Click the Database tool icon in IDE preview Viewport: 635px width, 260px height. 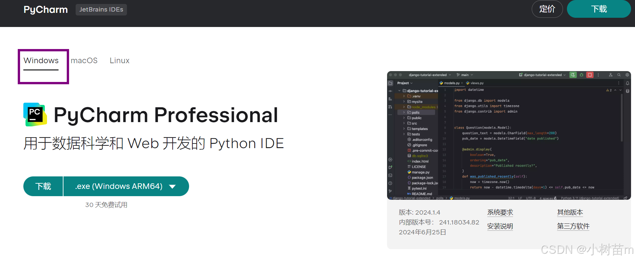[x=627, y=91]
